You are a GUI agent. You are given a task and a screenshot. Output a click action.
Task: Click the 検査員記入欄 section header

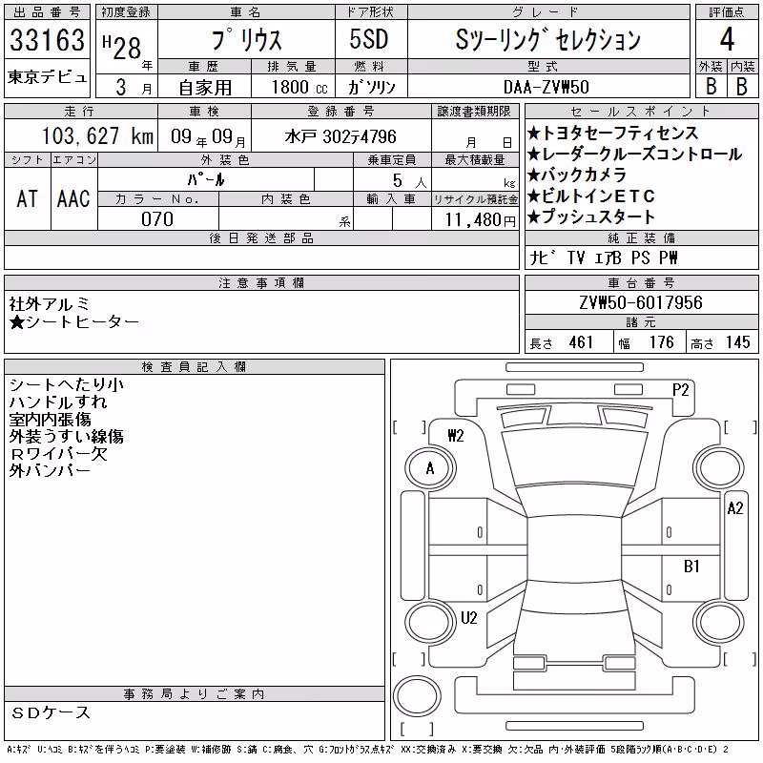coord(195,367)
